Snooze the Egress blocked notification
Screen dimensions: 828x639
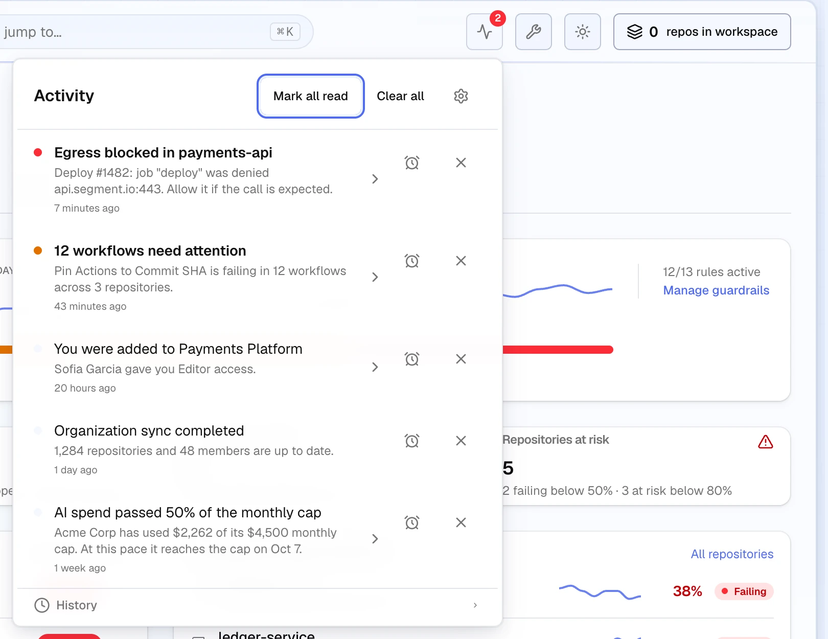[x=412, y=163]
